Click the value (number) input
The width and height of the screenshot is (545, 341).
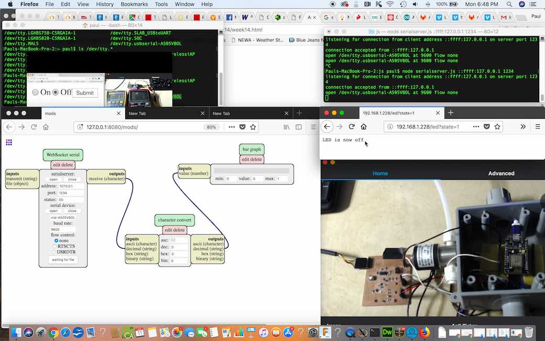[x=193, y=173]
